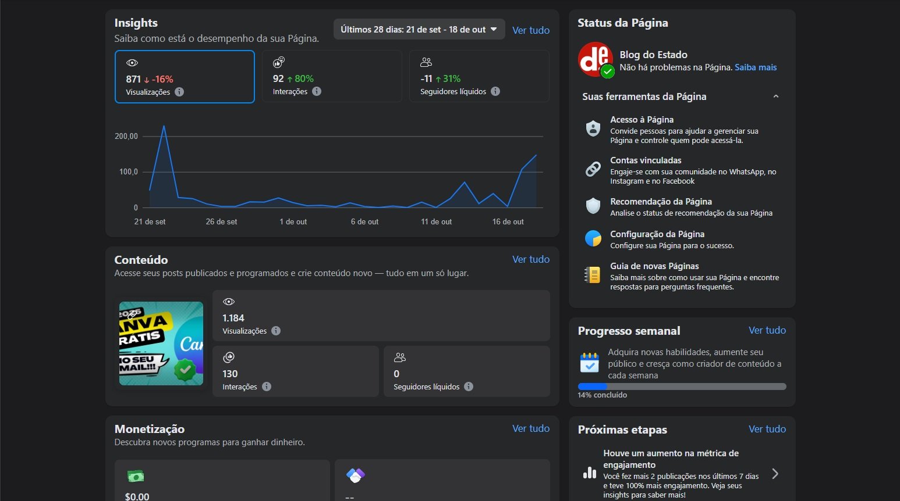Switch to the Interações 92 metric tab

(332, 77)
